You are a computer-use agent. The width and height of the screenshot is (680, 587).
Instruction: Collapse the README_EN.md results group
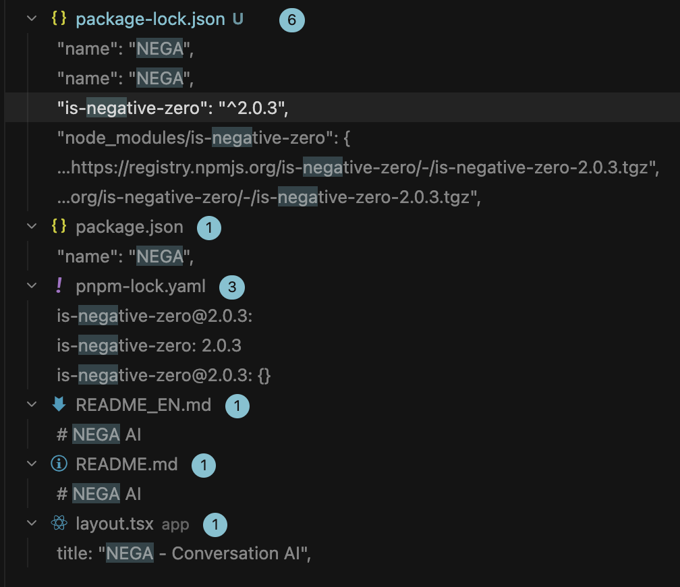(x=31, y=405)
